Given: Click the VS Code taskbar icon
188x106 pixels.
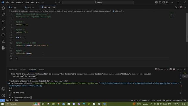Looking at the screenshot, I should point(105,104).
